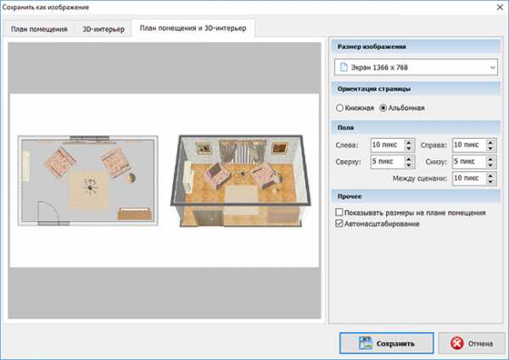Increase the Слева margin value
This screenshot has height=360, width=509.
(409, 141)
